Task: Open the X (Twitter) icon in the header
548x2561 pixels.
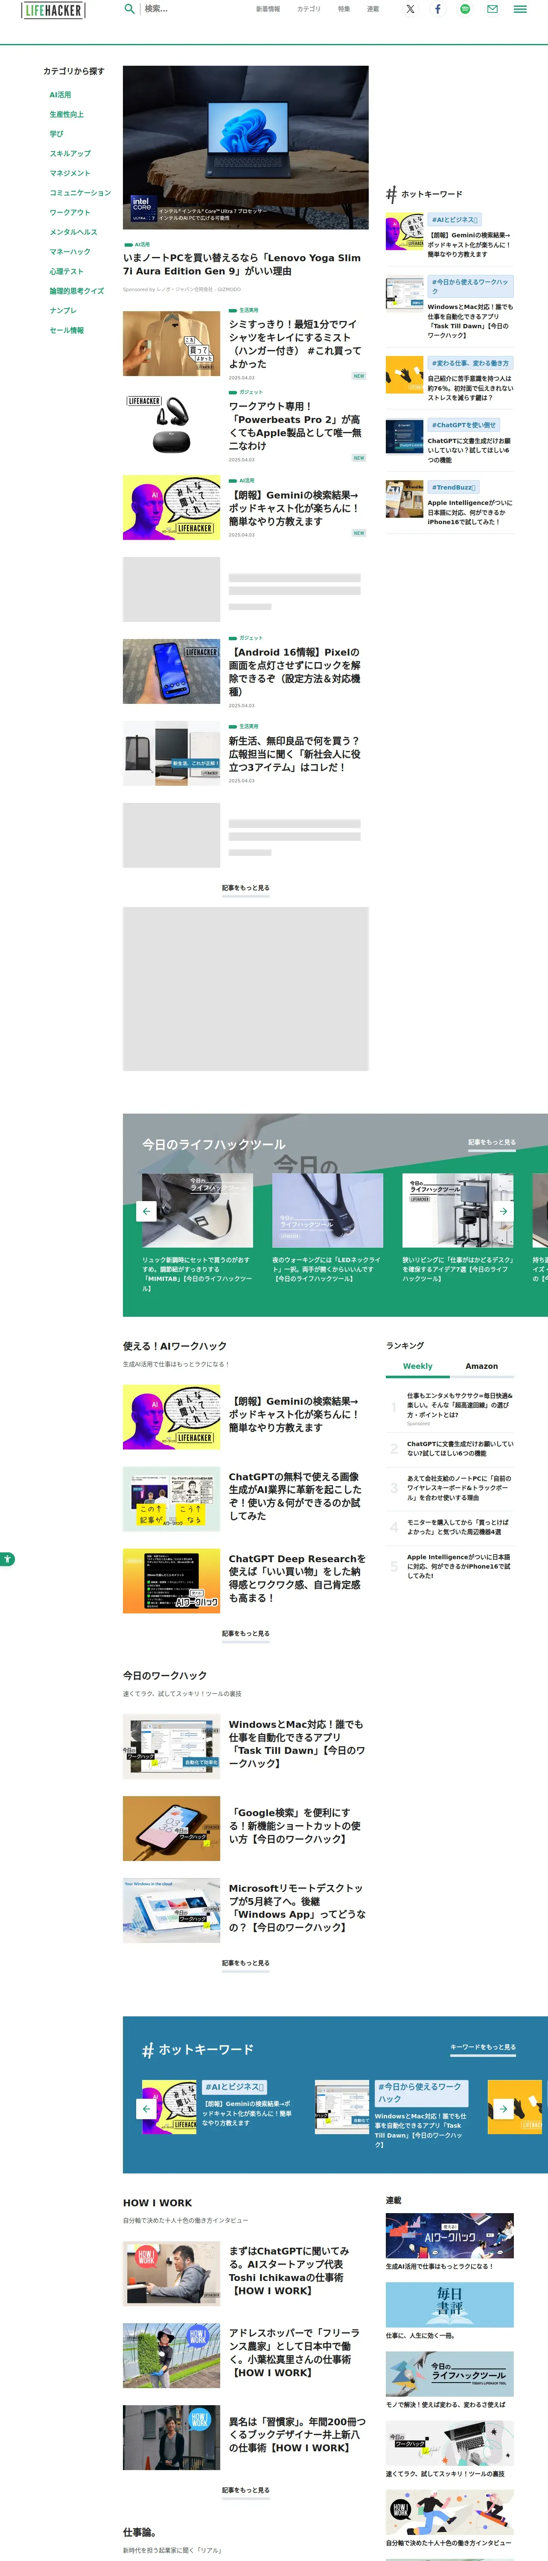Action: 410,9
